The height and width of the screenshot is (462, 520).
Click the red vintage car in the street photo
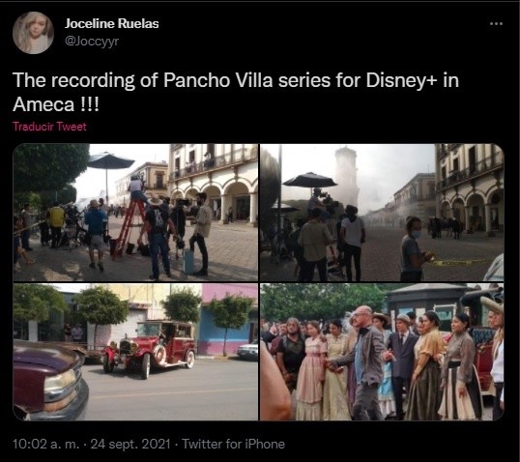[149, 349]
